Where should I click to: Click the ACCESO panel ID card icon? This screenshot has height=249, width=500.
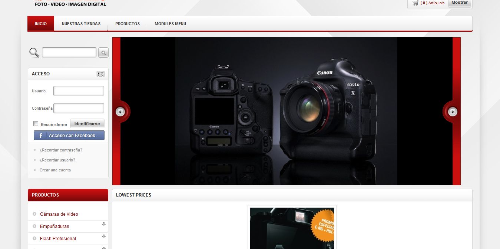click(x=100, y=74)
